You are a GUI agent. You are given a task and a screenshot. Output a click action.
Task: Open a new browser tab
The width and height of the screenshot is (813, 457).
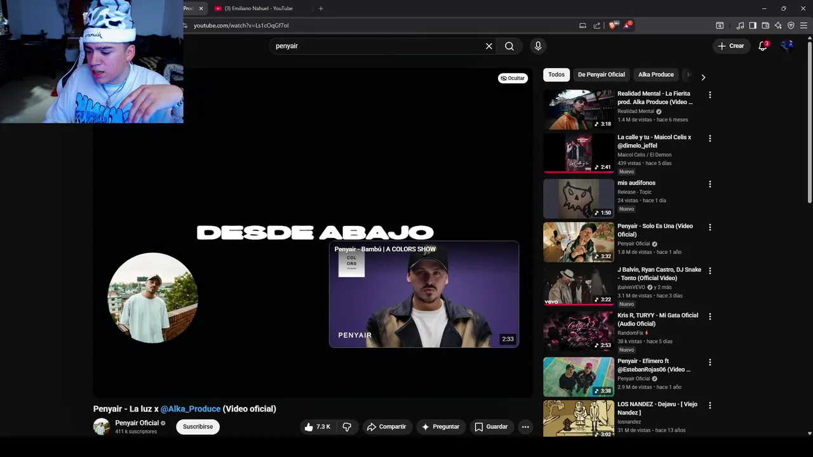pos(321,8)
